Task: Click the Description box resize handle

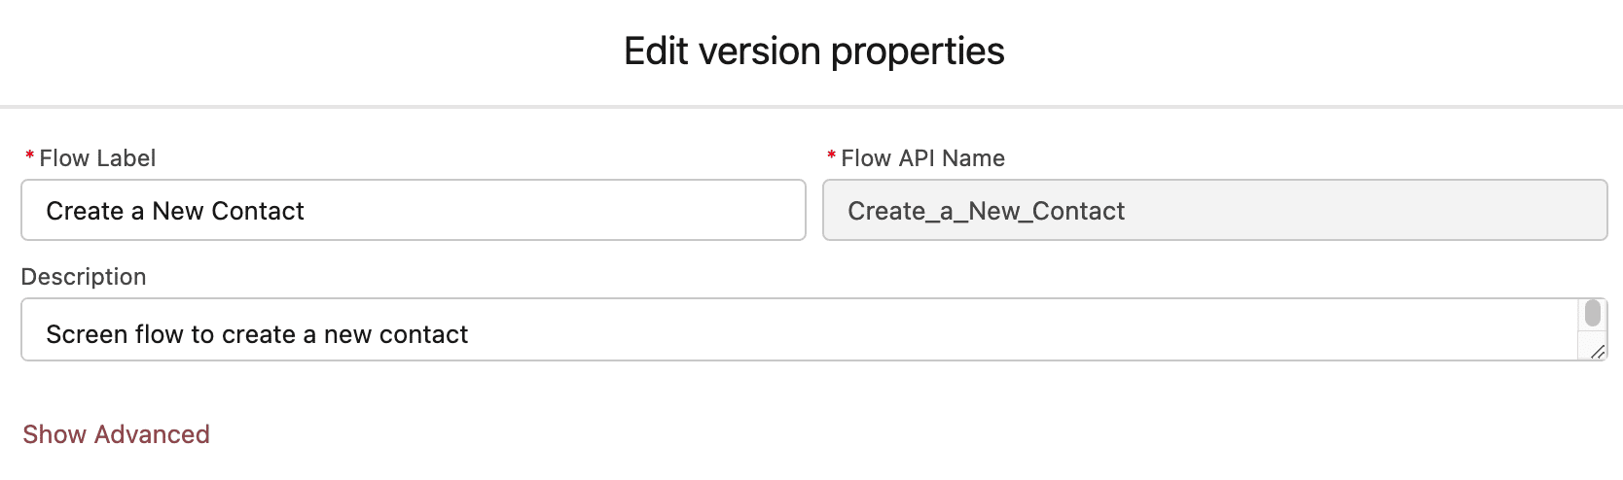Action: [x=1597, y=352]
